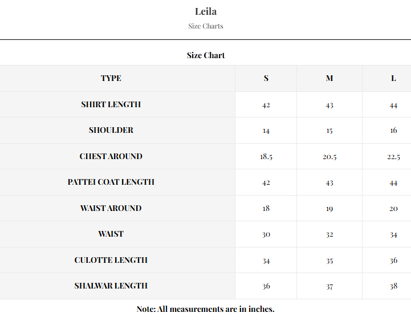Click the CULOTTE LENGTH row label

pyautogui.click(x=111, y=260)
